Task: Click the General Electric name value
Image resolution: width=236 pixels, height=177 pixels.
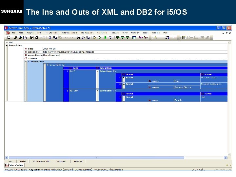Action: coord(183,87)
